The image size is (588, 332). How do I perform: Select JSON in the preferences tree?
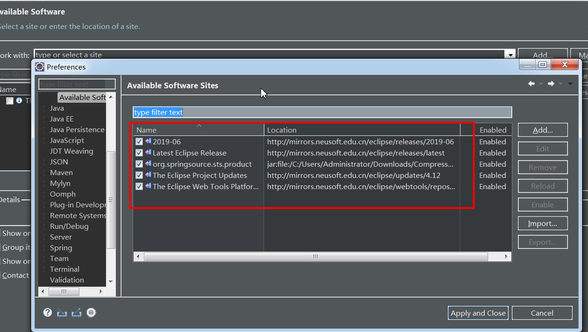click(59, 162)
